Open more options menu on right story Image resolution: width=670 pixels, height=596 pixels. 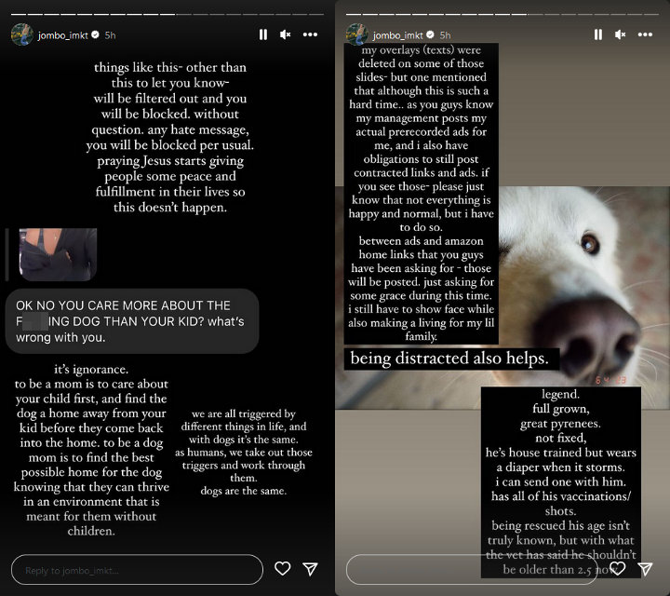coord(645,34)
